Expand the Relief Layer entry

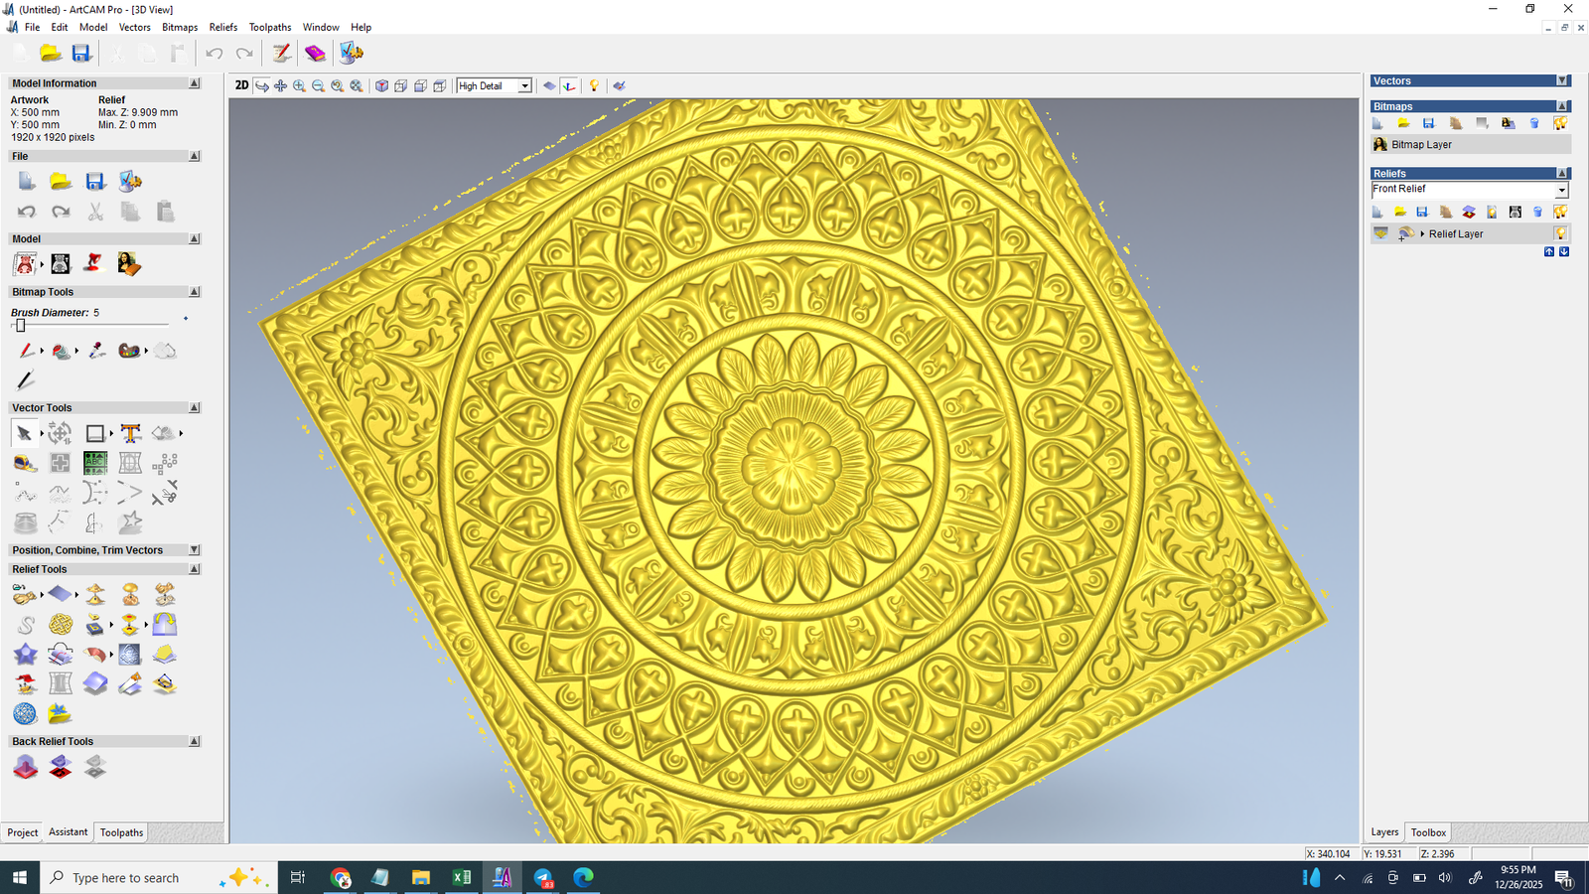(x=1422, y=233)
